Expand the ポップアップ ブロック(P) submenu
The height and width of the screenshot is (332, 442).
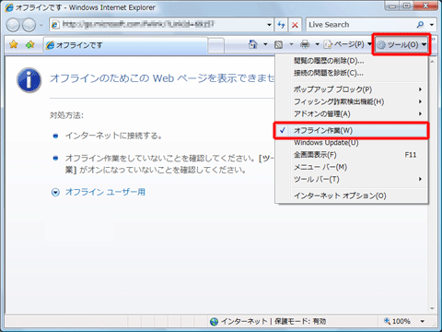point(352,89)
